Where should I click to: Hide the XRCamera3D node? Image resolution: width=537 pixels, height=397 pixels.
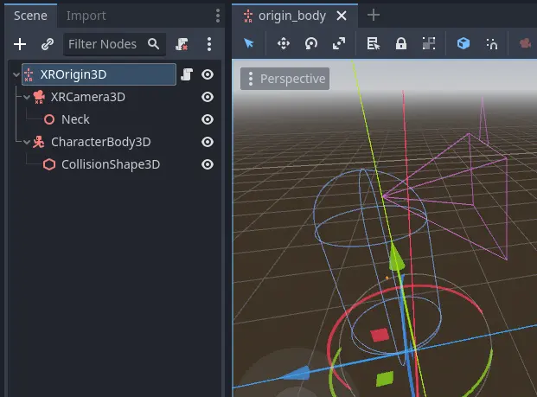pyautogui.click(x=208, y=97)
